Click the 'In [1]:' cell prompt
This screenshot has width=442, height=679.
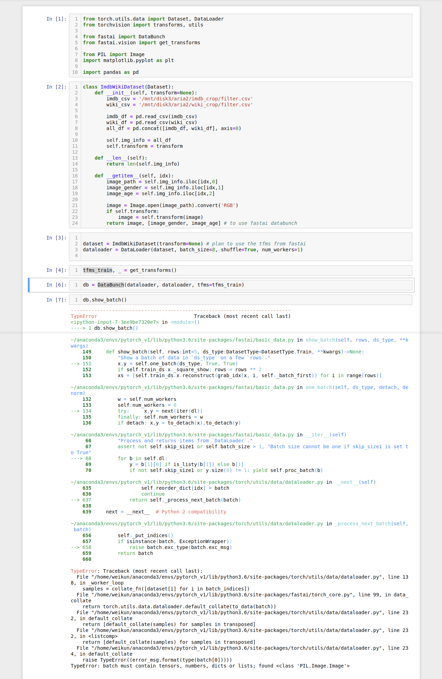coord(56,19)
